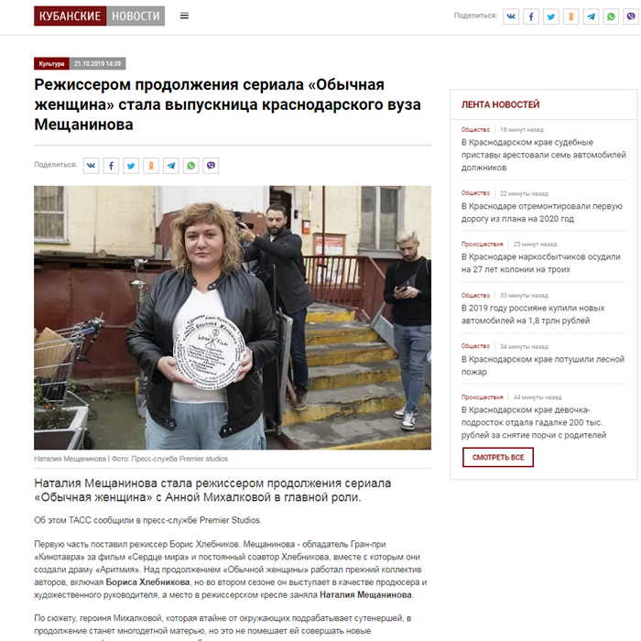This screenshot has height=641, width=641.
Task: Open news about bailiffs seizing seven cars
Action: pos(543,155)
